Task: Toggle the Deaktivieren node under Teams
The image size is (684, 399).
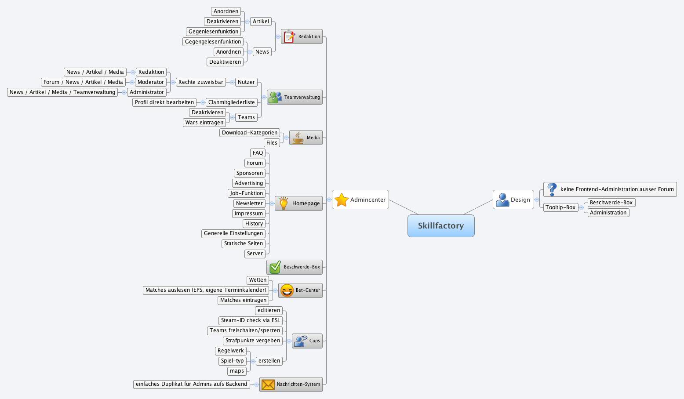Action: 207,112
